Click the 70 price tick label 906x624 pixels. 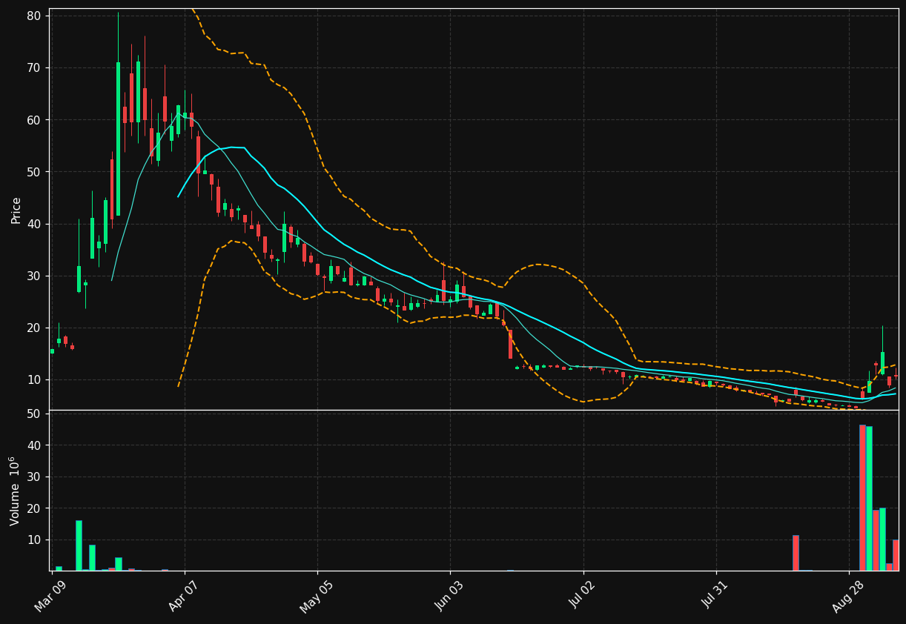[33, 68]
